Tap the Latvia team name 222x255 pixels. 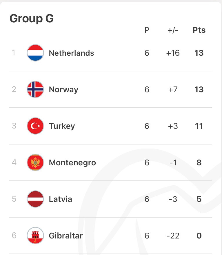(61, 199)
